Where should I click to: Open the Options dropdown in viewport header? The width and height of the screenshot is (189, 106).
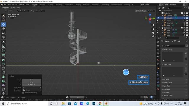[151, 11]
